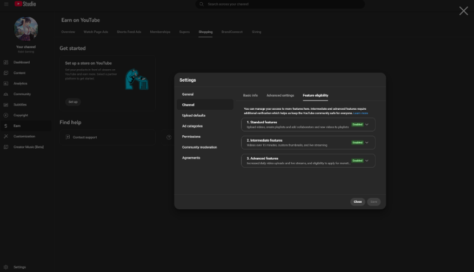Click the search magnifier icon
The width and height of the screenshot is (474, 272).
[x=202, y=4]
